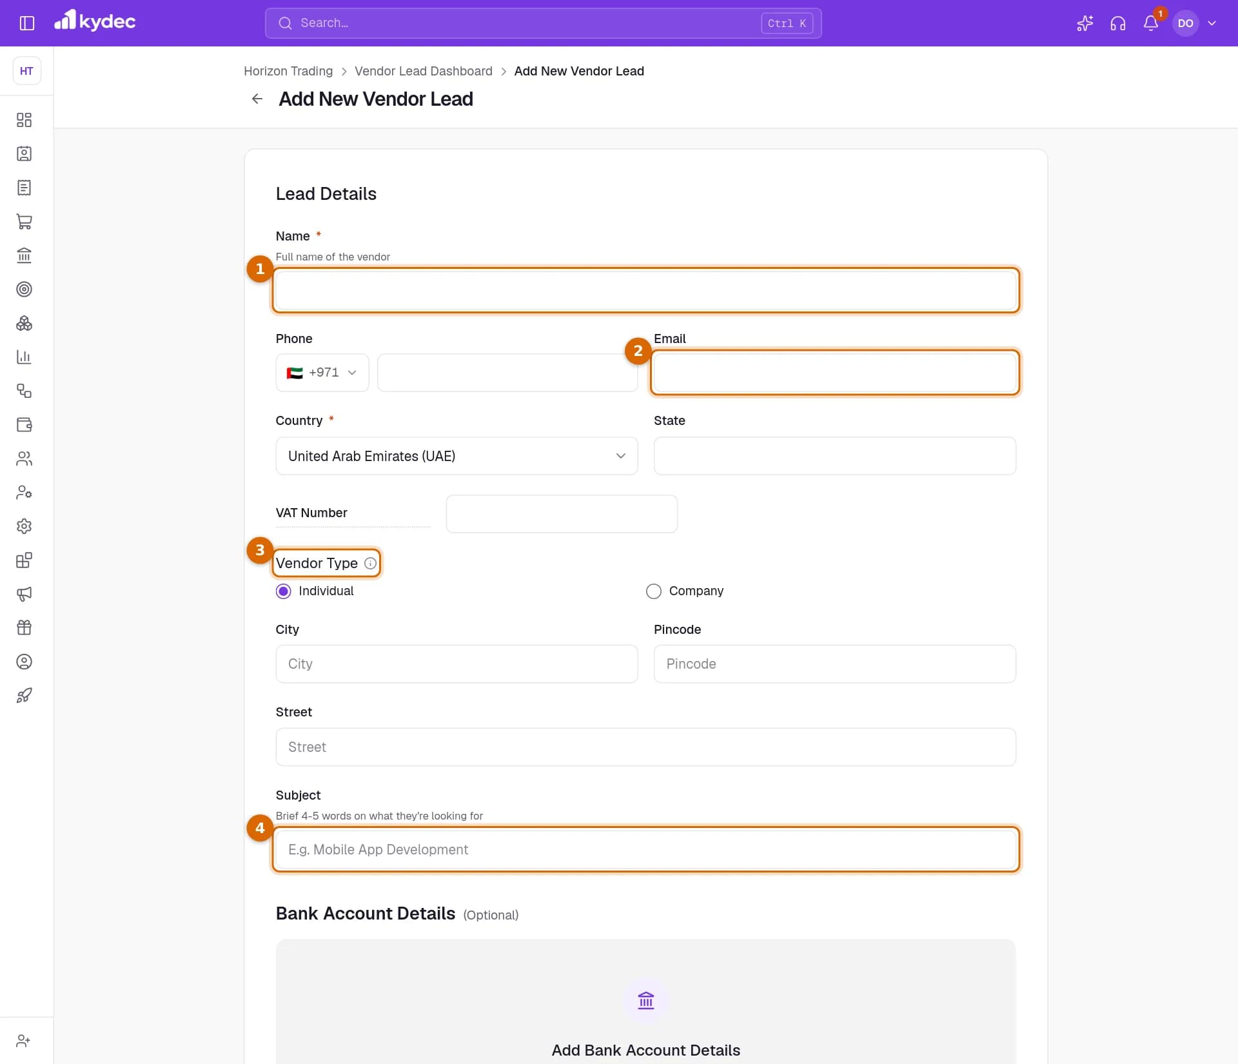Open the Country dropdown showing United Arab Emirates
1238x1064 pixels.
(457, 456)
